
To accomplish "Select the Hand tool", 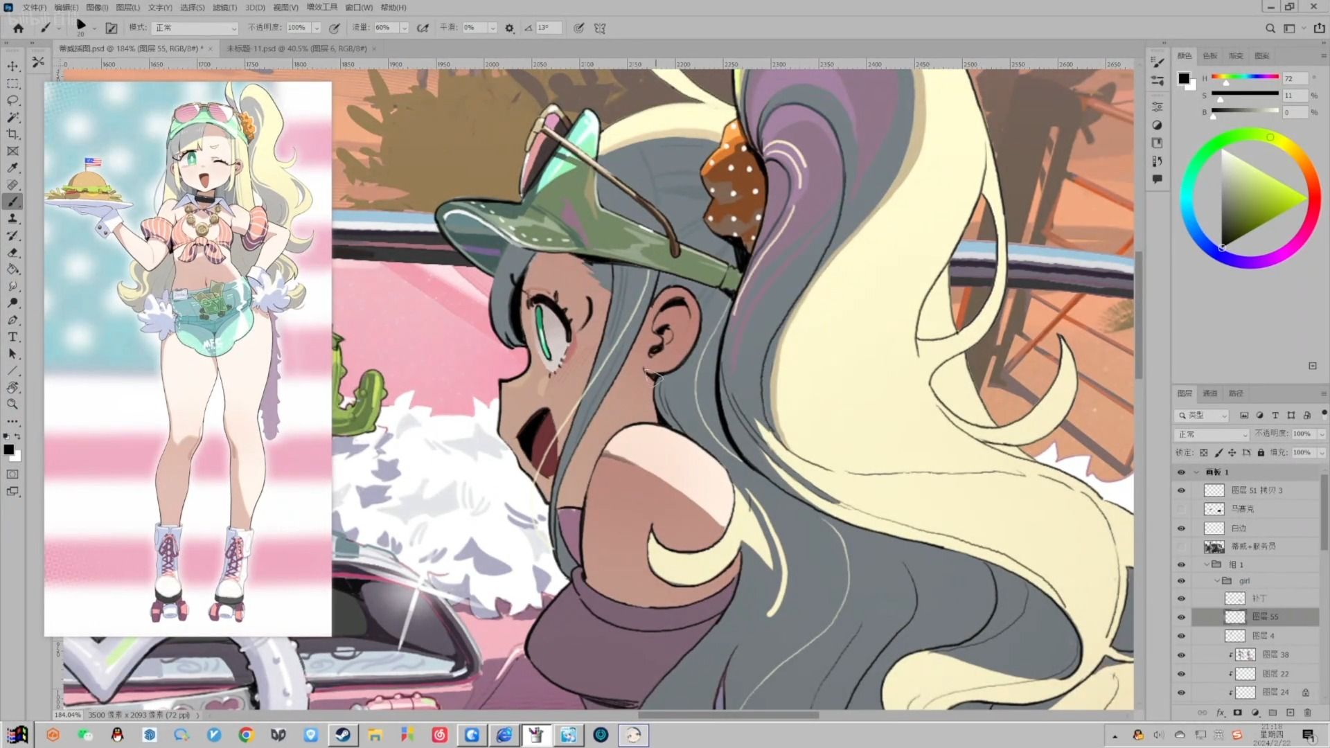I will [x=12, y=388].
